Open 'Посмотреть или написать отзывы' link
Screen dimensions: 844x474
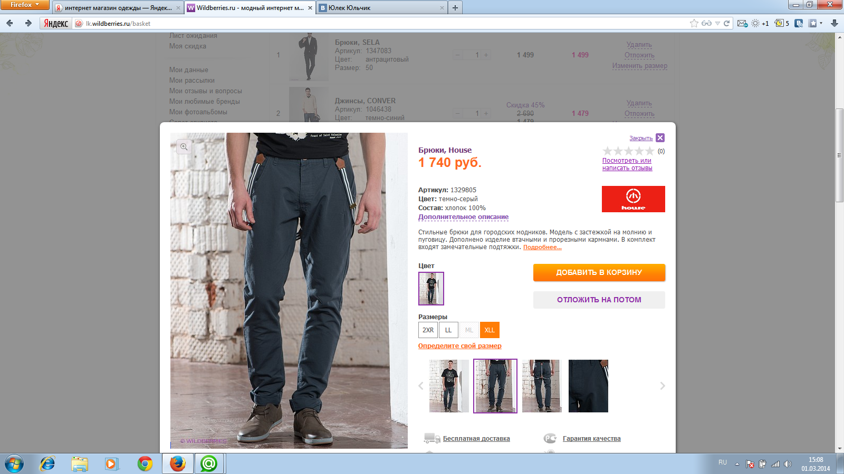tap(627, 164)
